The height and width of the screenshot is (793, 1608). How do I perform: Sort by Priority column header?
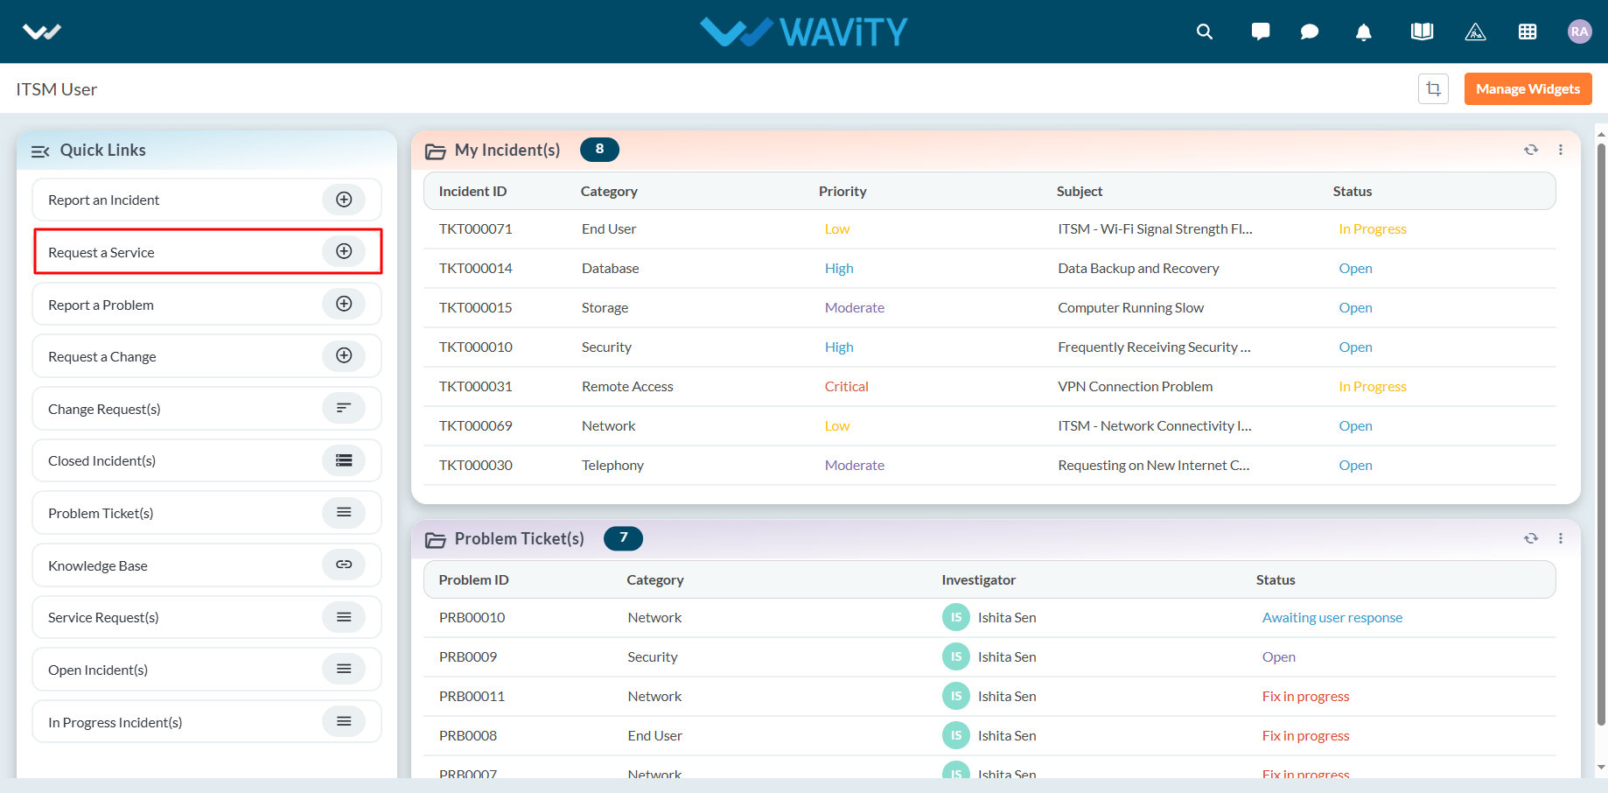click(842, 191)
